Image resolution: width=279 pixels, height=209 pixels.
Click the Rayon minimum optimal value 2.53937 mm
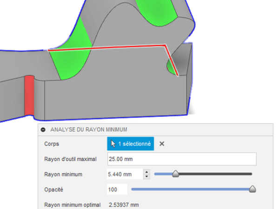coord(123,204)
